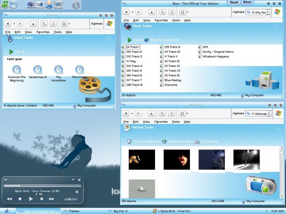The height and width of the screenshot is (214, 286).
Task: Collapse the Video Tasks panel
Action: (x=108, y=38)
